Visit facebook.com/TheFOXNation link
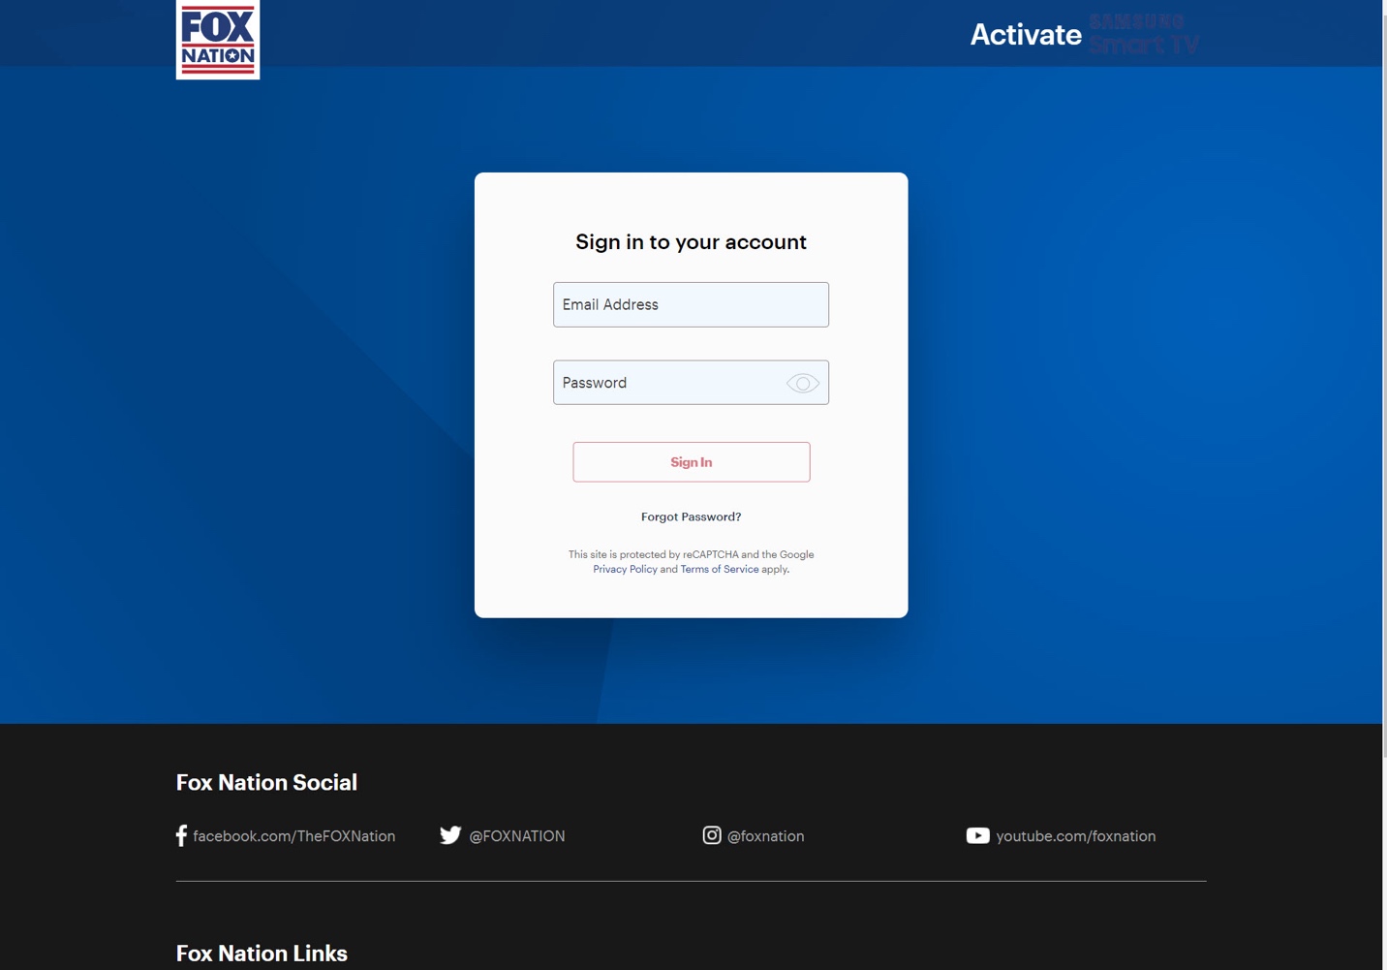Viewport: 1387px width, 970px height. [x=294, y=836]
